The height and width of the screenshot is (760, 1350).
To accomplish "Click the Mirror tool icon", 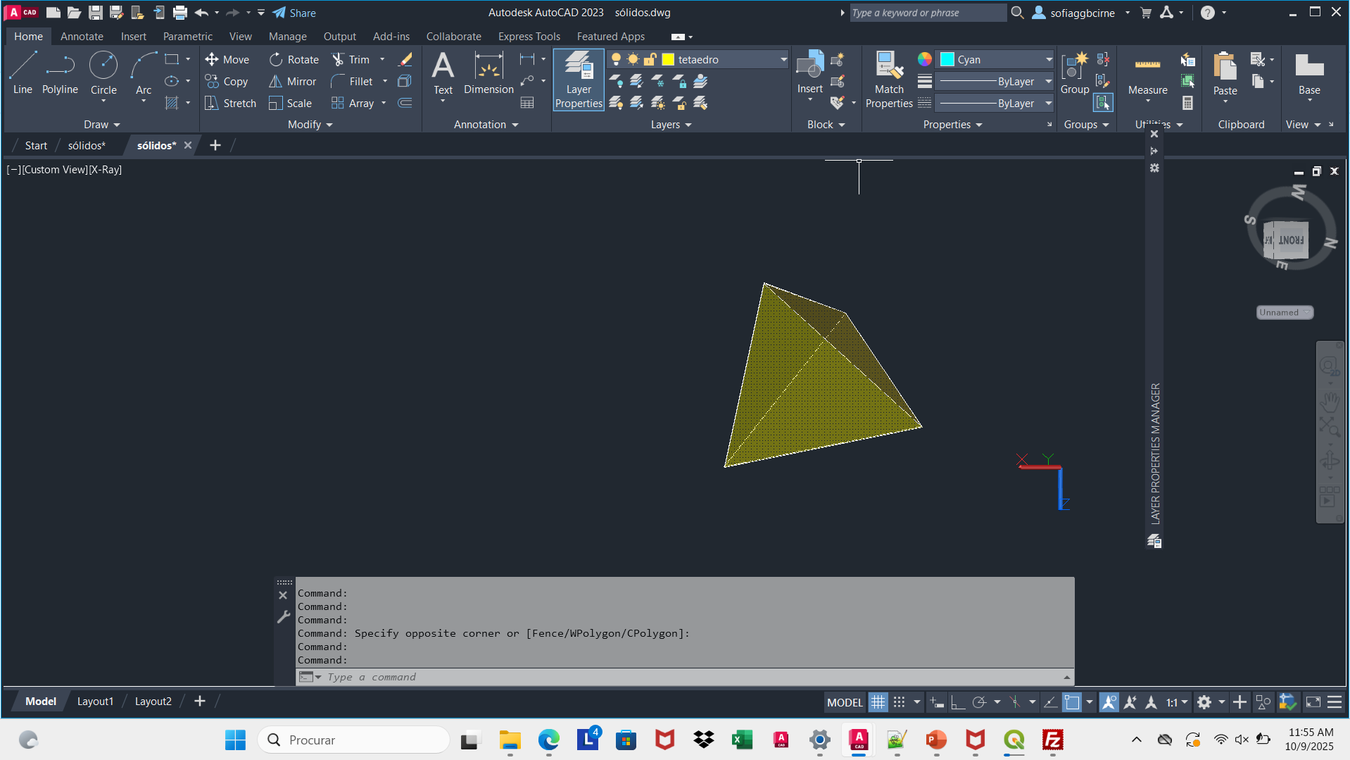I will coord(275,82).
